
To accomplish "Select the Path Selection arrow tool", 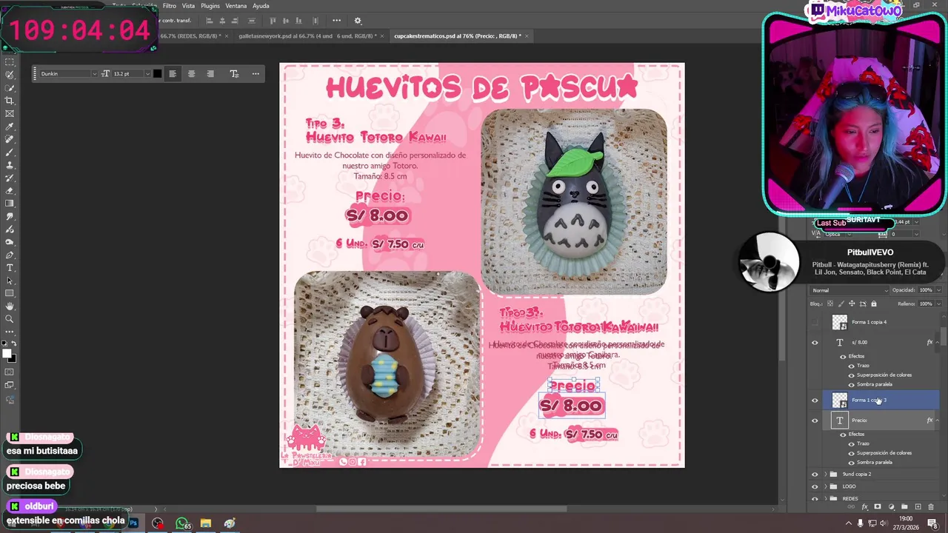I will point(10,281).
